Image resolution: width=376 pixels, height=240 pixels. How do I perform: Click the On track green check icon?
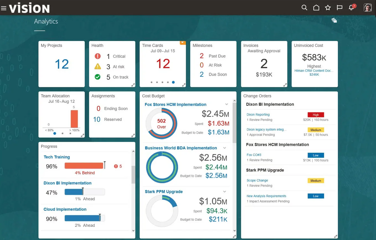[97, 77]
